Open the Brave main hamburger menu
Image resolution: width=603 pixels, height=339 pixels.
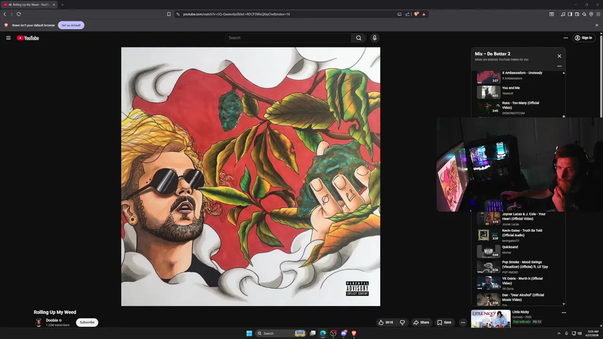click(598, 14)
